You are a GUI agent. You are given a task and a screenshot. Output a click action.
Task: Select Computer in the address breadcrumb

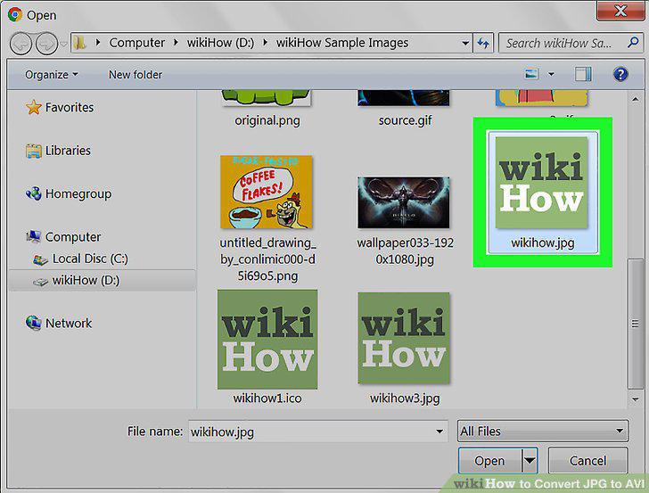click(137, 43)
